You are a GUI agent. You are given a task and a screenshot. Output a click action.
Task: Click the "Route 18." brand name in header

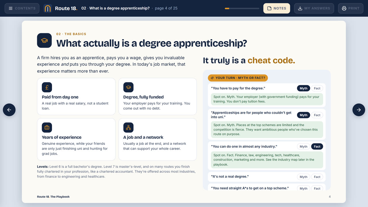tap(66, 8)
